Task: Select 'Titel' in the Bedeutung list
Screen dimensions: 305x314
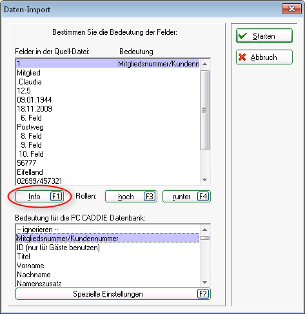Action: pyautogui.click(x=108, y=257)
